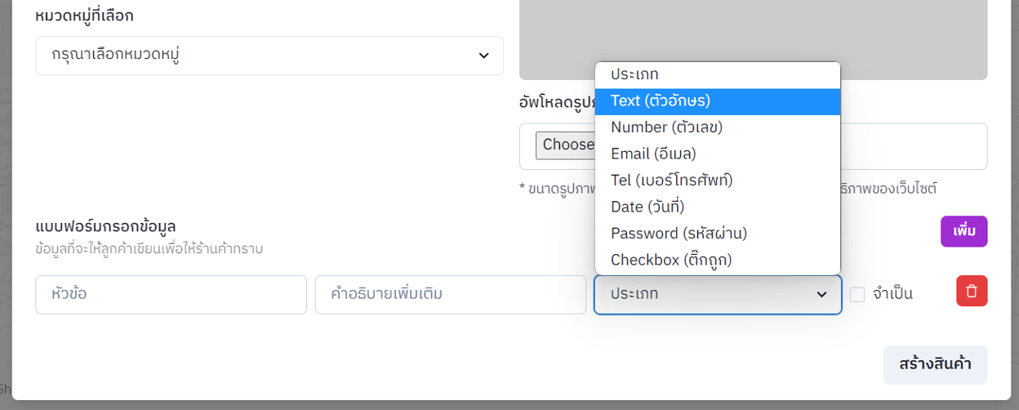Open the กรุณาเลือกหมวดหมู่ category dropdown
The image size is (1019, 410).
269,56
